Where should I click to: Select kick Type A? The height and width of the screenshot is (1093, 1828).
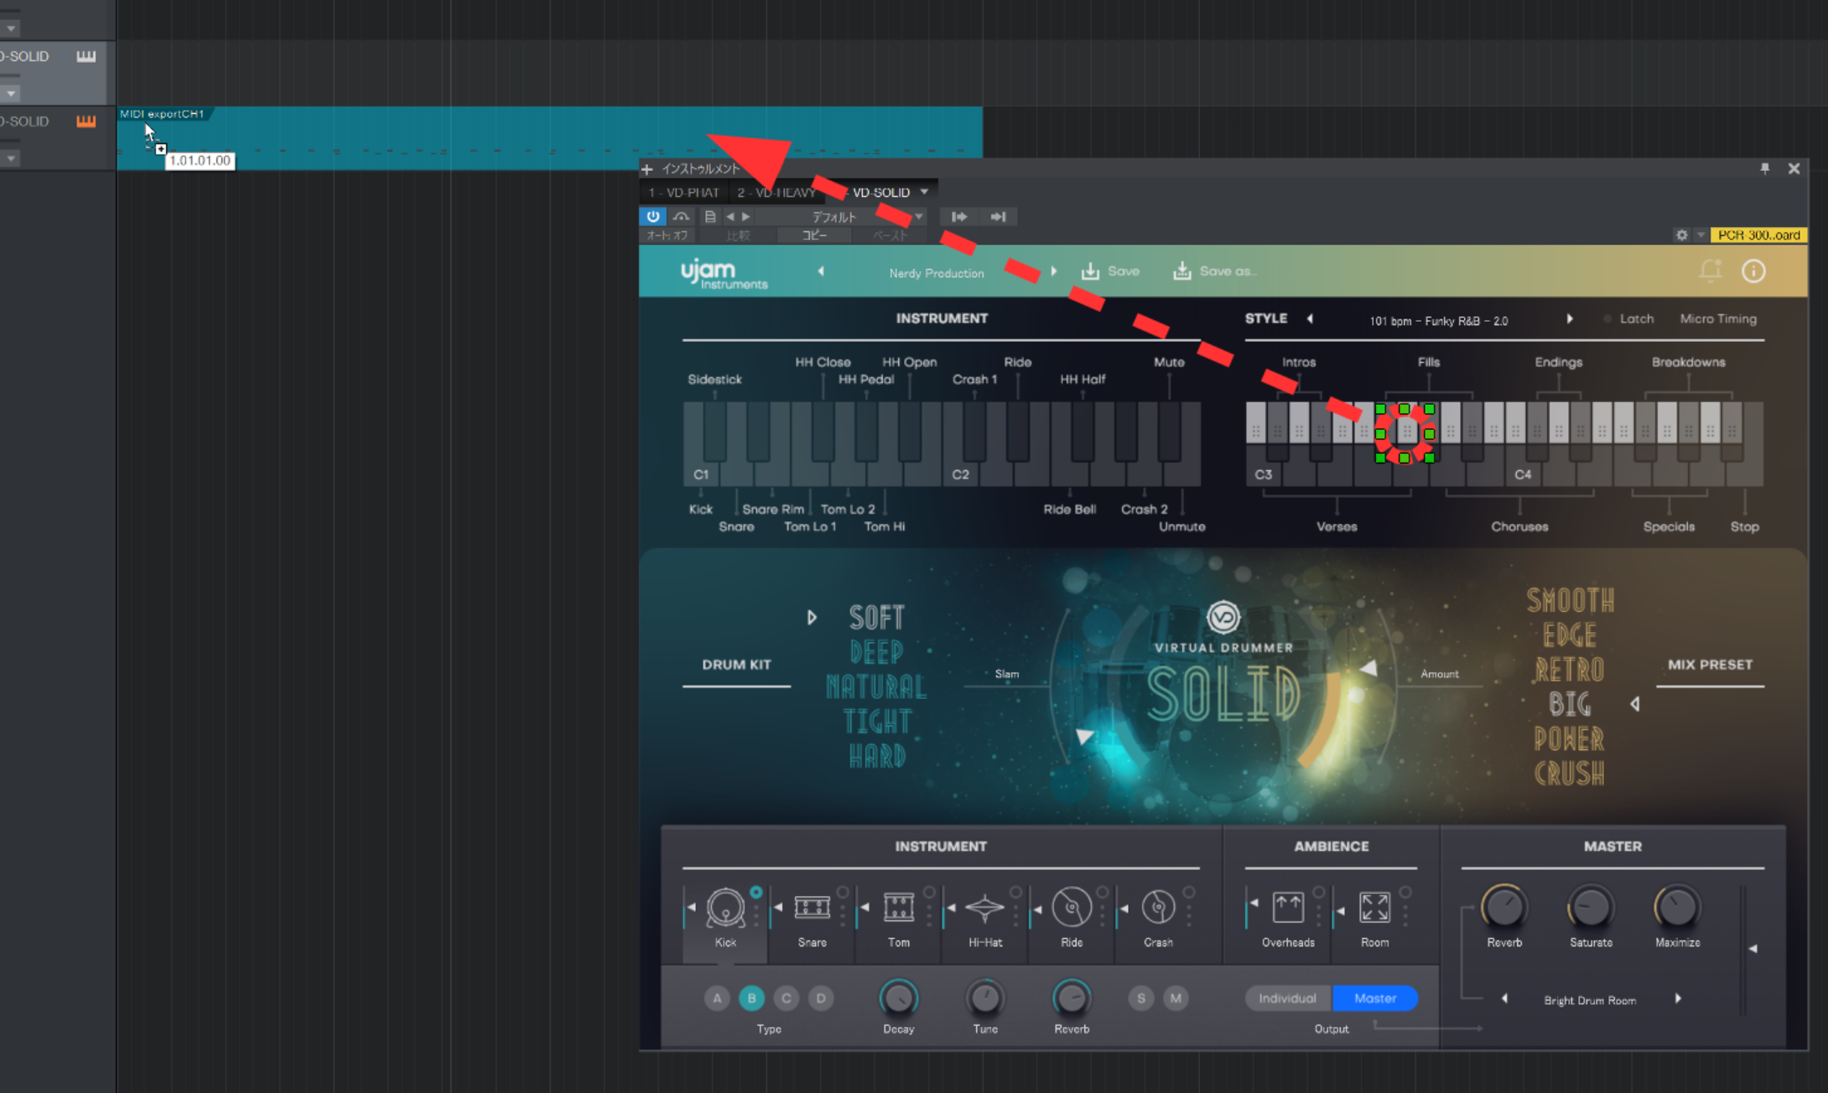coord(716,998)
